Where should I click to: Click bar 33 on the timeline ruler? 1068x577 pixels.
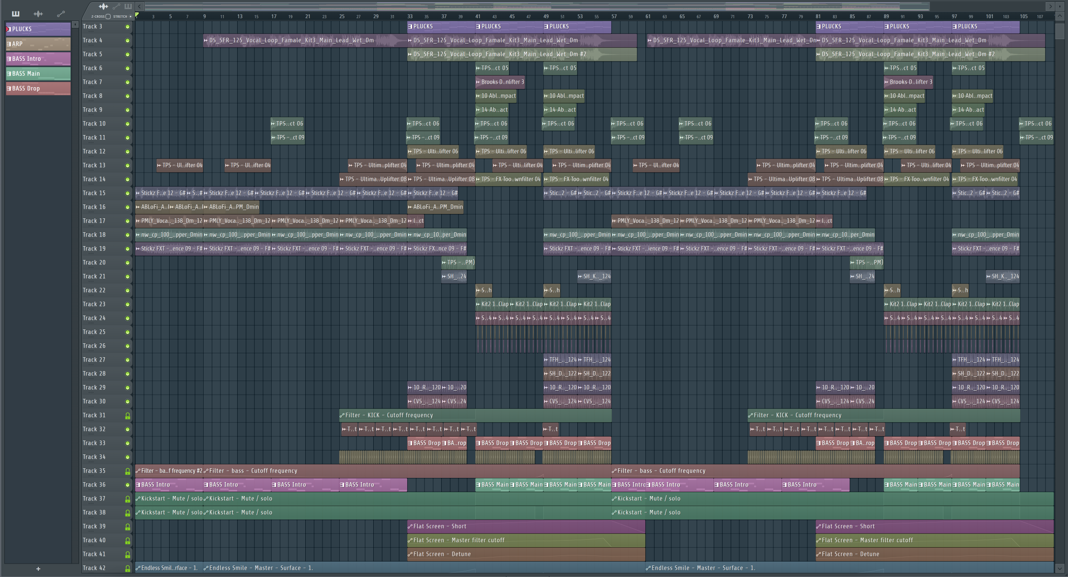(410, 16)
